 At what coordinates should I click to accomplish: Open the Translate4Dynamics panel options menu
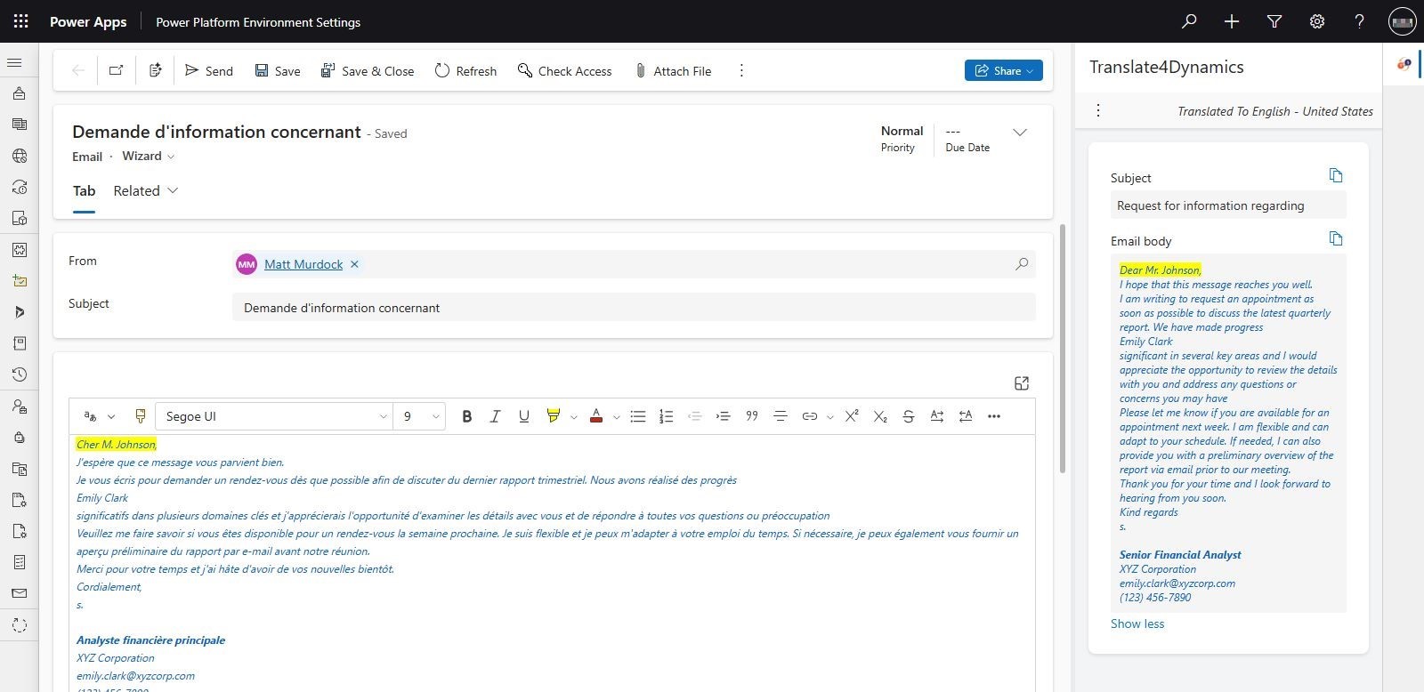click(1098, 110)
